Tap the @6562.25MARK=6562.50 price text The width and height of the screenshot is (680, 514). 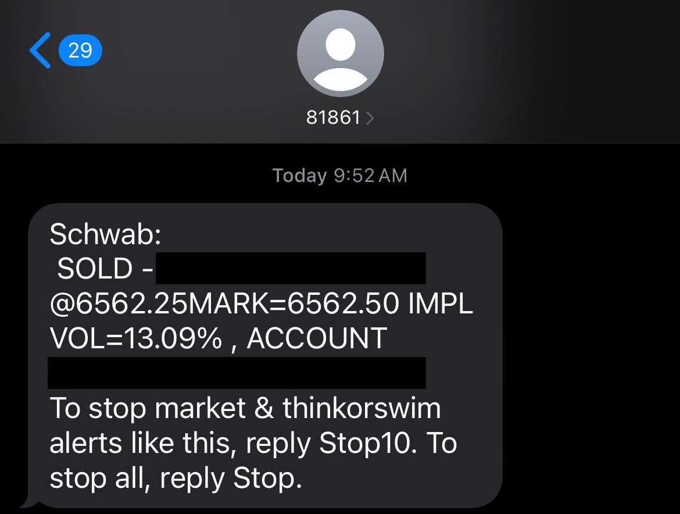pos(224,303)
